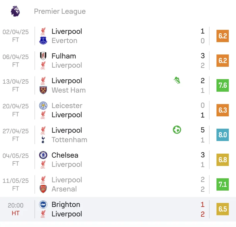Open the 6.2 rating for Everton match
This screenshot has width=236, height=227.
point(223,36)
